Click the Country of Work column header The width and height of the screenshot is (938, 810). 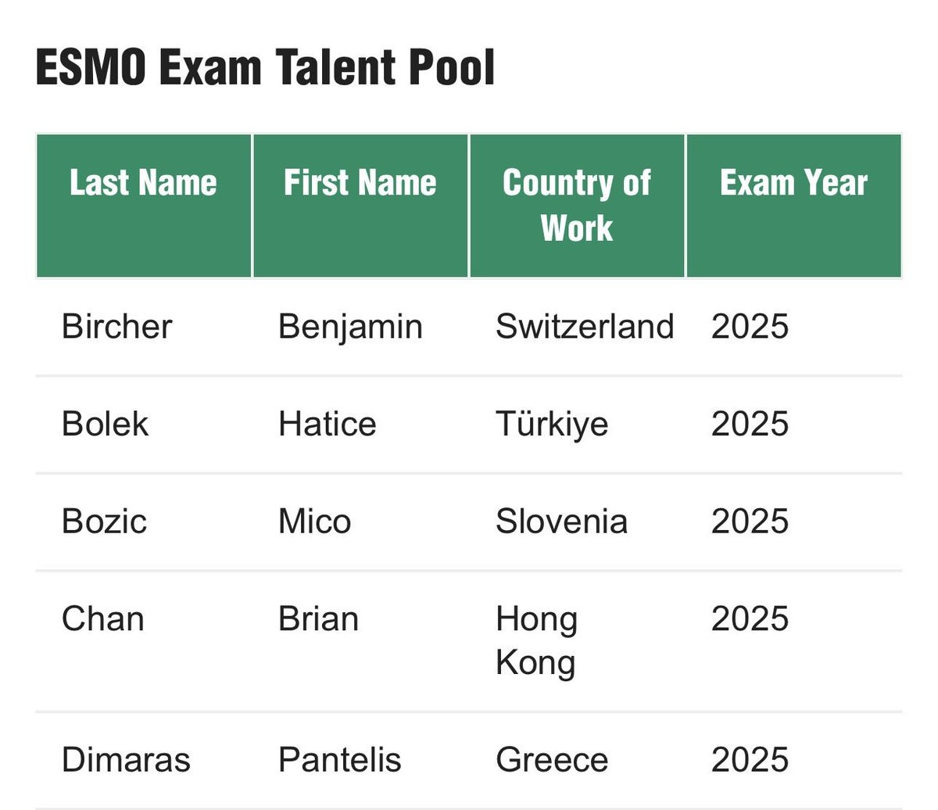pyautogui.click(x=577, y=205)
